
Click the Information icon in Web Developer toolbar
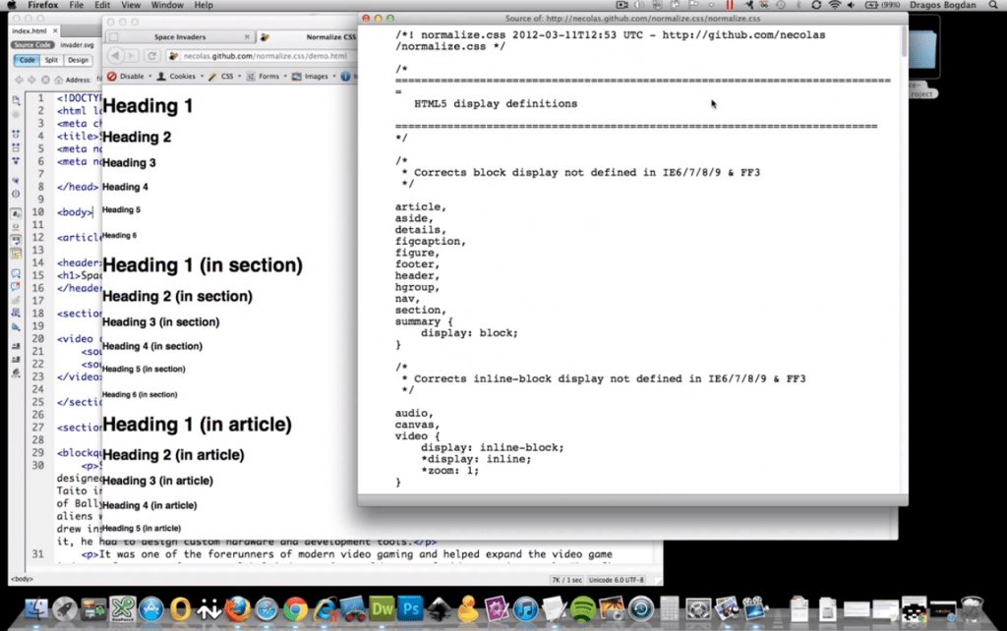coord(344,77)
